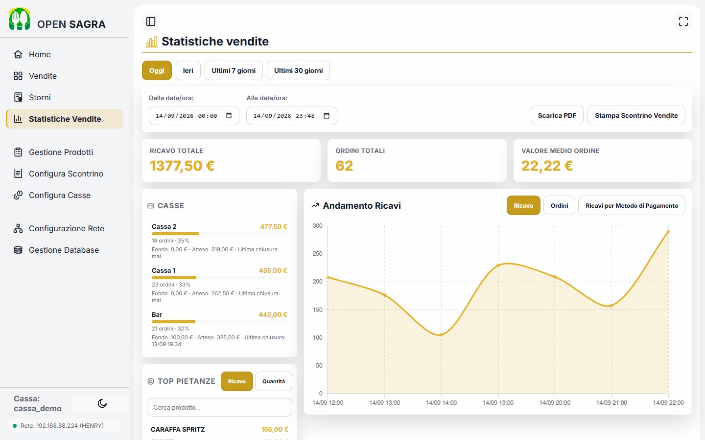Toggle the sidebar panel icon
The height and width of the screenshot is (440, 705).
pos(151,22)
